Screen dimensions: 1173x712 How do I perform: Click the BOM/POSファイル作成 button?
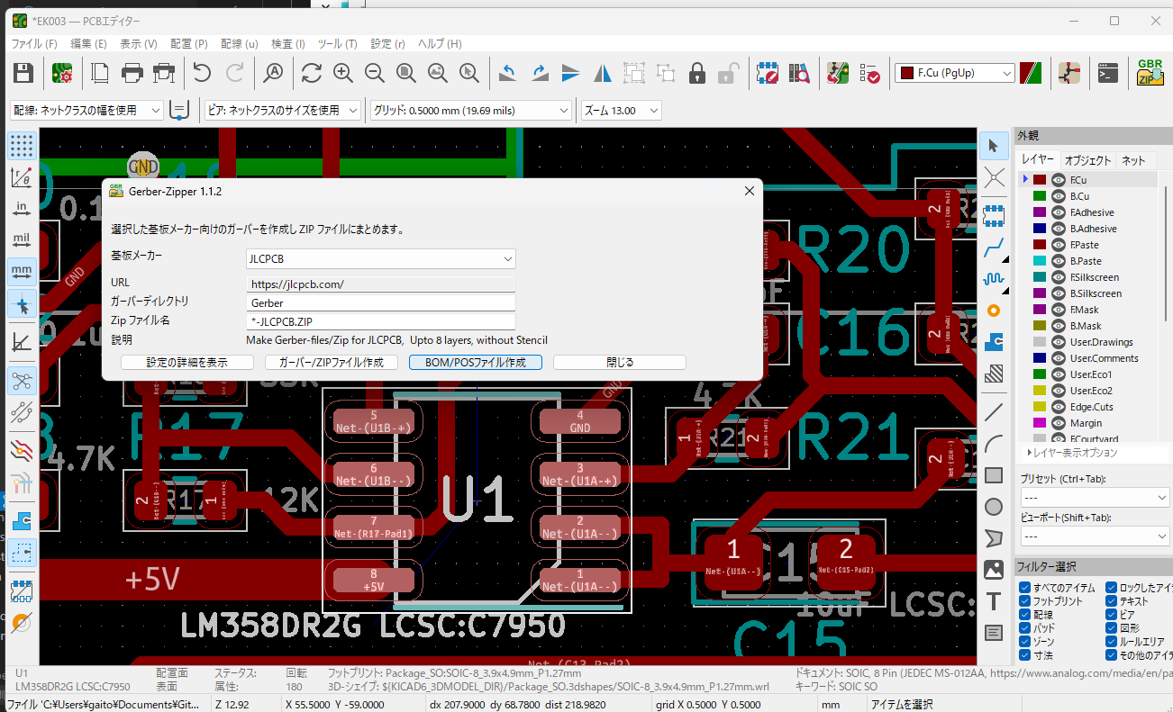[x=476, y=363]
